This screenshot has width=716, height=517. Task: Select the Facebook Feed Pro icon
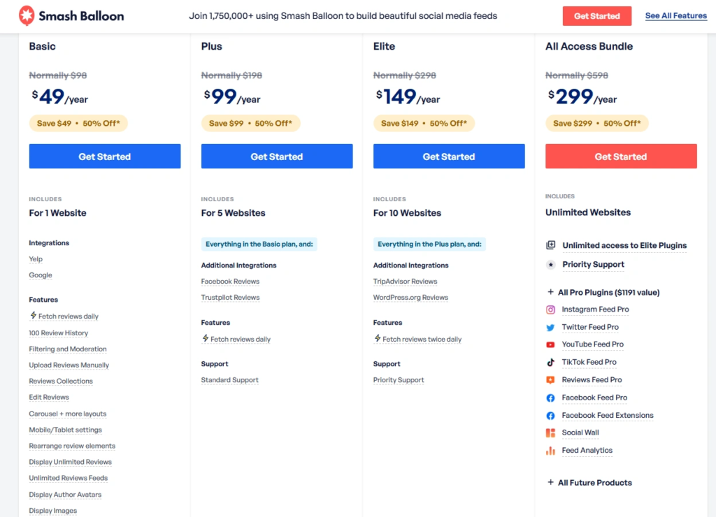pos(550,398)
